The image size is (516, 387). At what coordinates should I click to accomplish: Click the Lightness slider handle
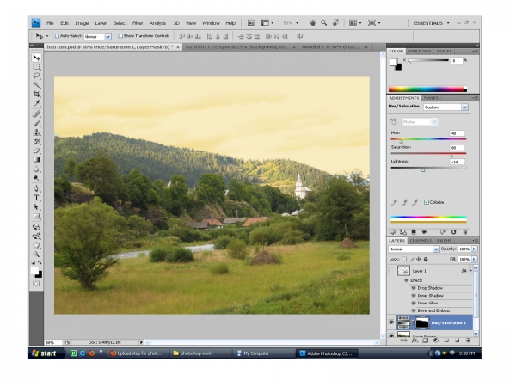(423, 170)
